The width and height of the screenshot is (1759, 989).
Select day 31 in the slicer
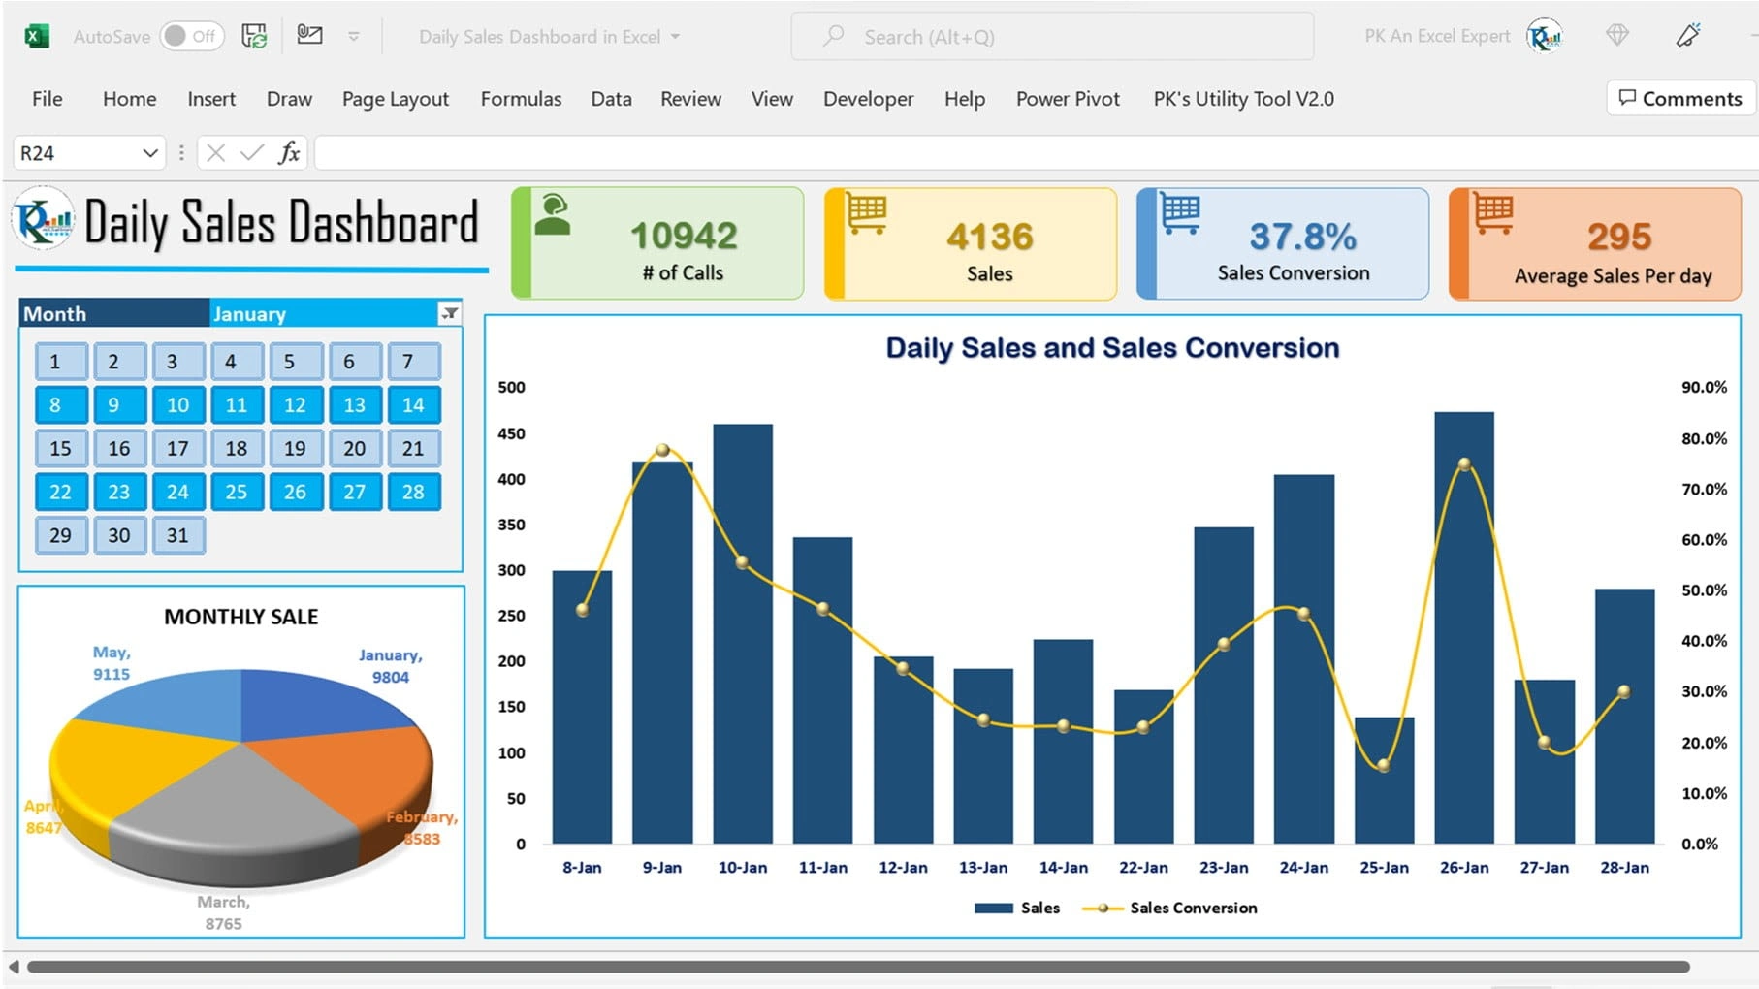[x=177, y=535]
